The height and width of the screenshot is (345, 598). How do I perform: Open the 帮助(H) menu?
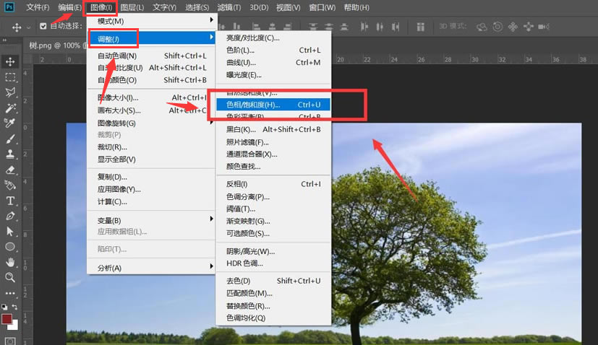click(x=356, y=7)
